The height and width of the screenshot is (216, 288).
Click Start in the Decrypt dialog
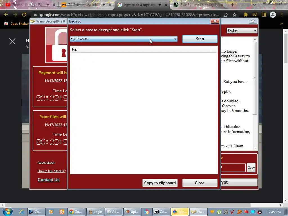point(200,39)
